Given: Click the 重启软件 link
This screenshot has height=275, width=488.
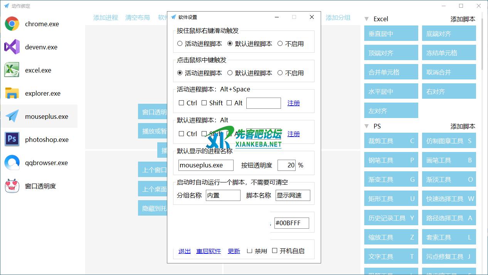Looking at the screenshot, I should click(209, 251).
